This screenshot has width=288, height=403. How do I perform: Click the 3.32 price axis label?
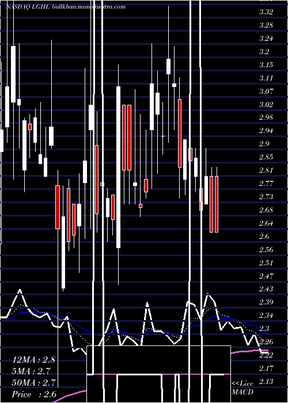tap(266, 12)
